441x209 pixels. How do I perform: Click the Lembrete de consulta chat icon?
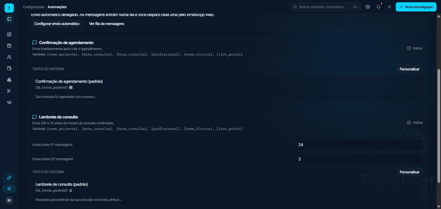[x=35, y=117]
